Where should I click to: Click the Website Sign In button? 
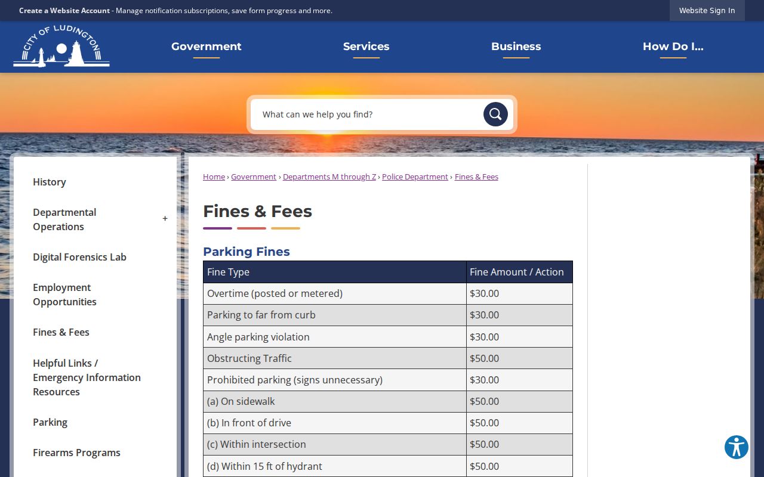(x=707, y=10)
